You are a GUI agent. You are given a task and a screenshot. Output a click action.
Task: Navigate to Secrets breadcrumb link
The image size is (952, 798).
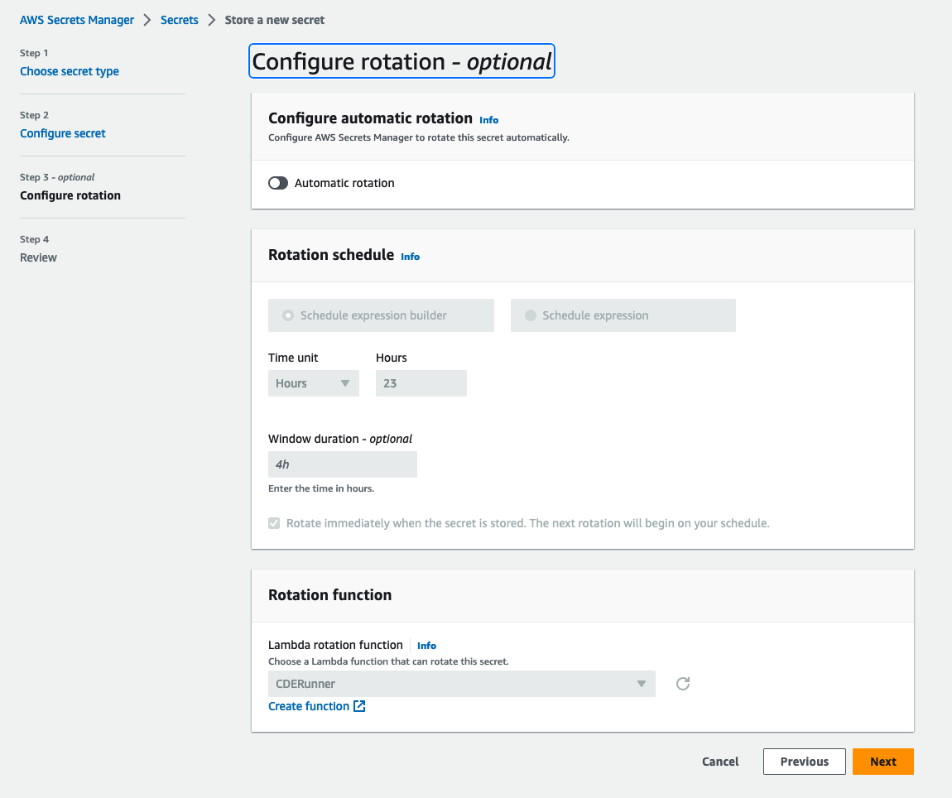180,20
